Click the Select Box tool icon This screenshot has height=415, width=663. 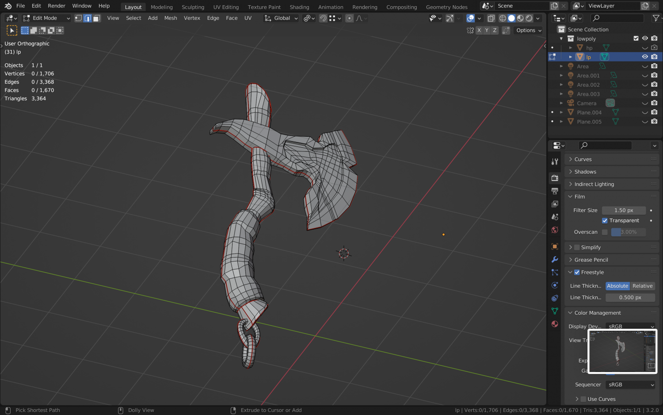point(25,31)
